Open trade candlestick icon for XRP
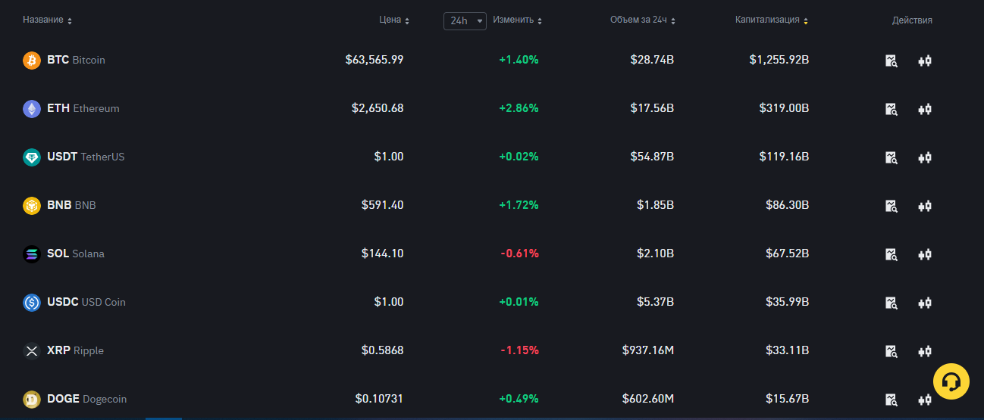The width and height of the screenshot is (984, 420). (924, 351)
